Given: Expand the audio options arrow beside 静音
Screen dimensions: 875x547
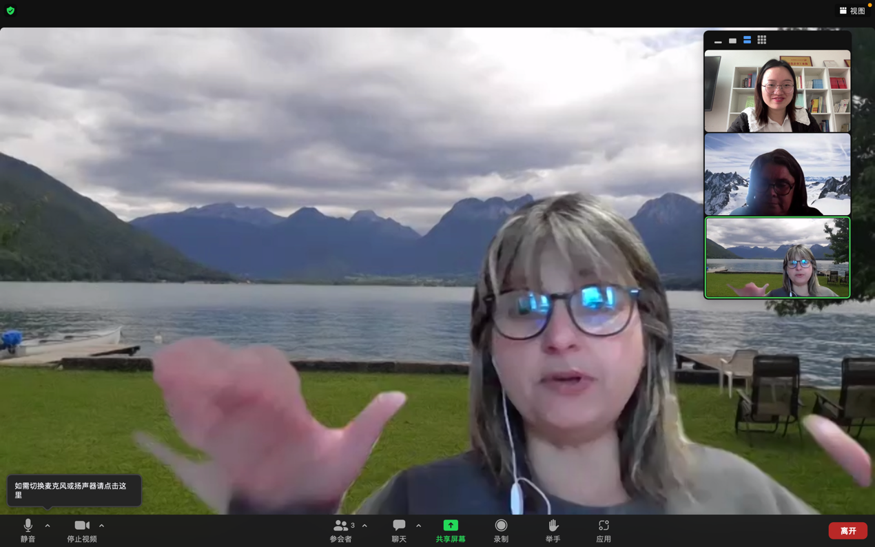Looking at the screenshot, I should point(48,526).
